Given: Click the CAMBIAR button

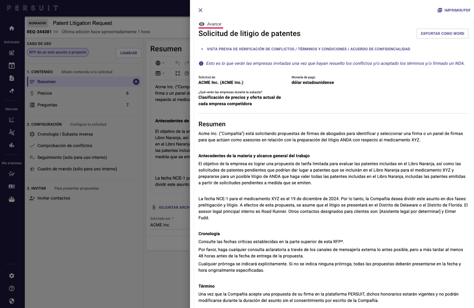Looking at the screenshot, I should pyautogui.click(x=129, y=53).
